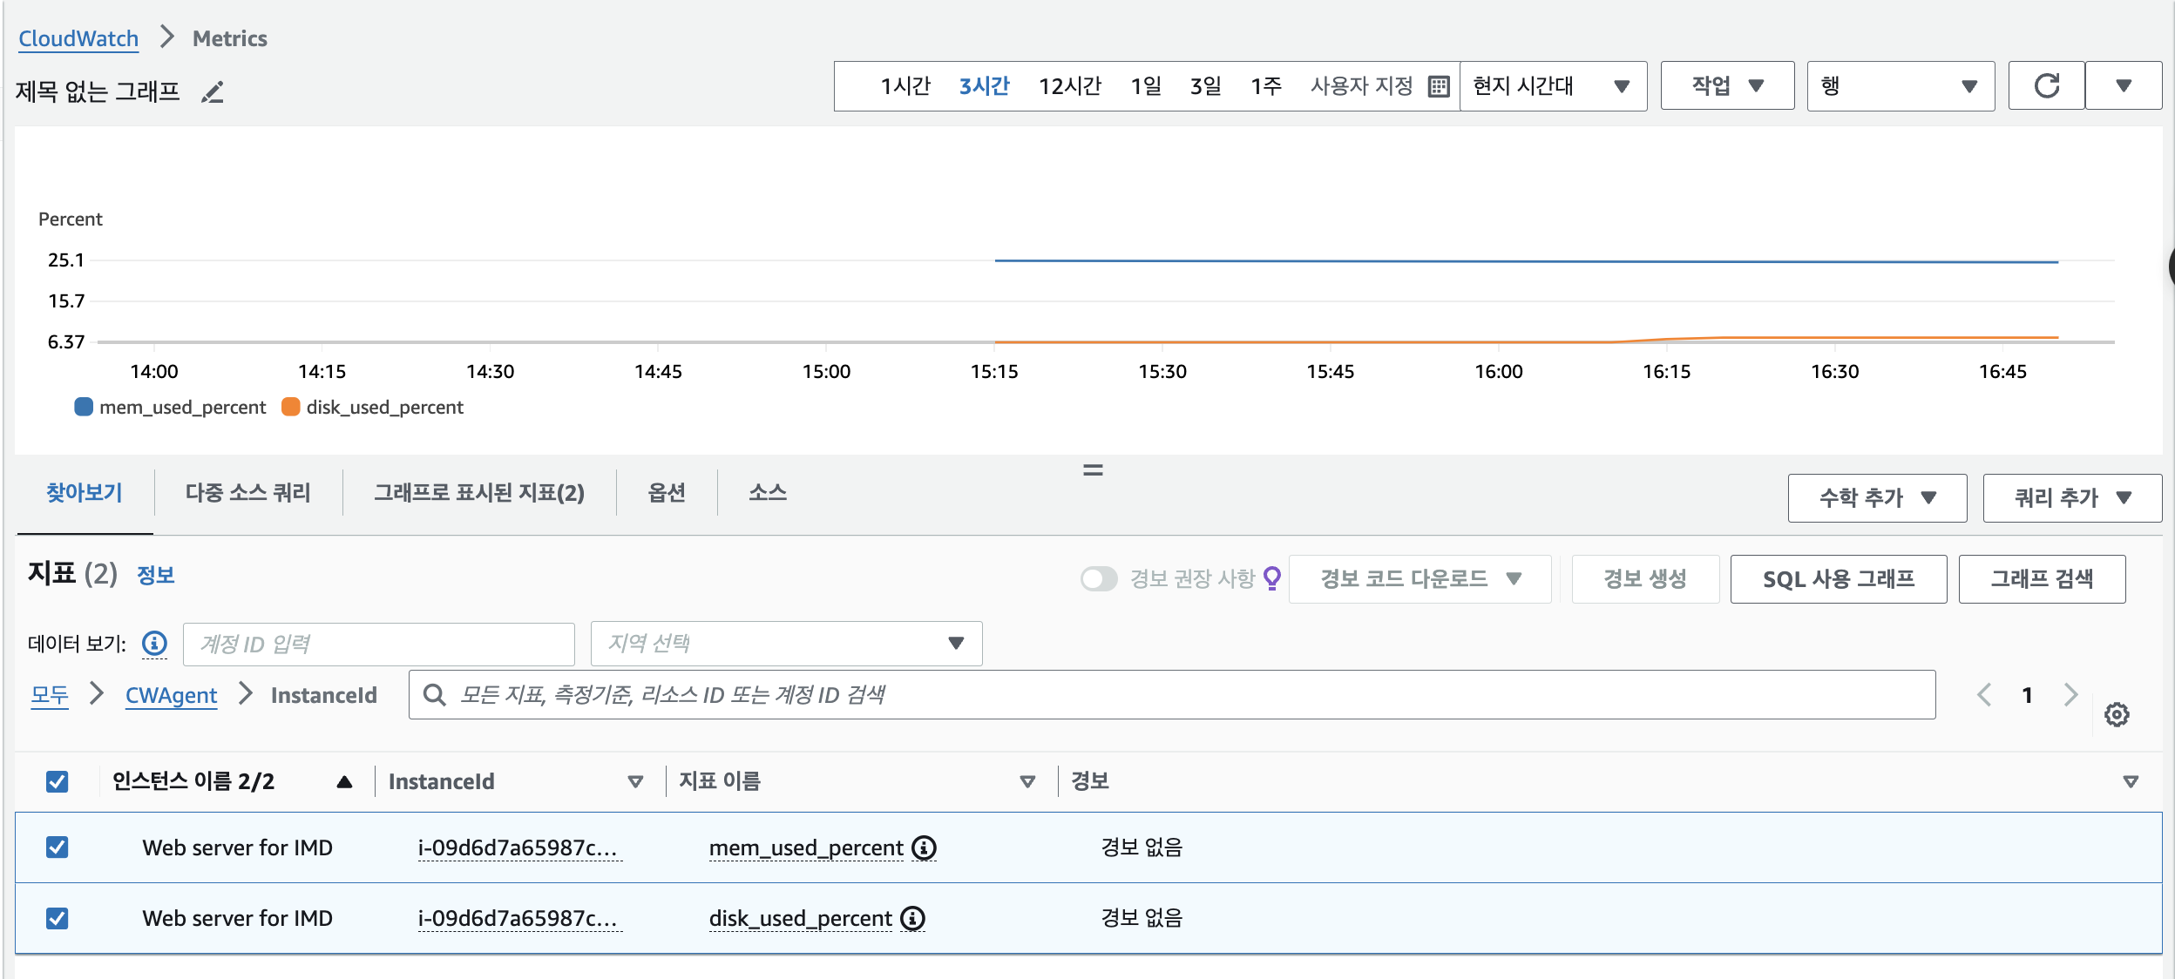Switch to the 그래프로 표시된 지표(2) tab

tap(479, 493)
